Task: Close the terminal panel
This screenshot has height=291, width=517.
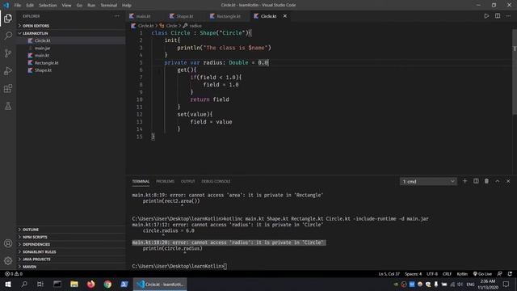Action: pyautogui.click(x=508, y=181)
